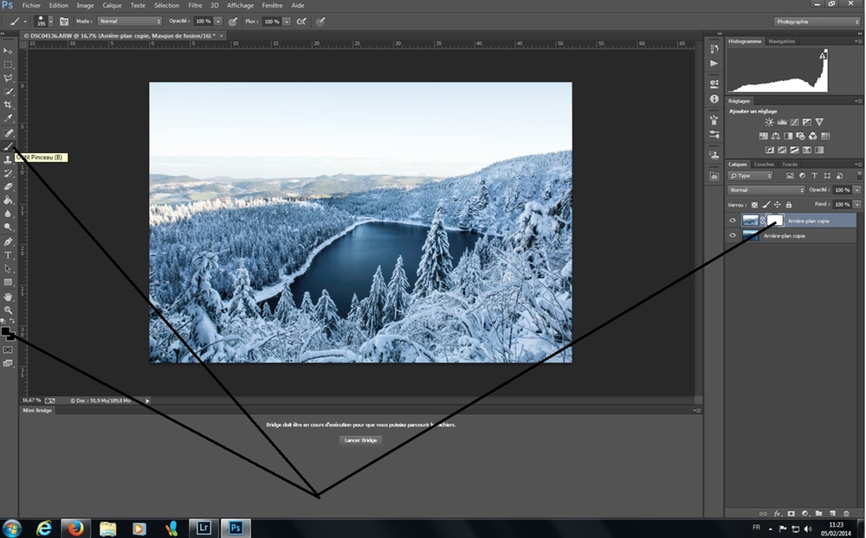
Task: Click the background color swatch
Action: [11, 336]
